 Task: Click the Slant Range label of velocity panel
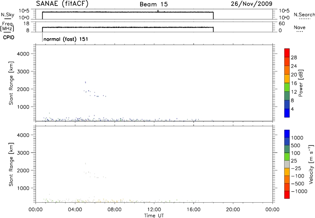(x=11, y=164)
